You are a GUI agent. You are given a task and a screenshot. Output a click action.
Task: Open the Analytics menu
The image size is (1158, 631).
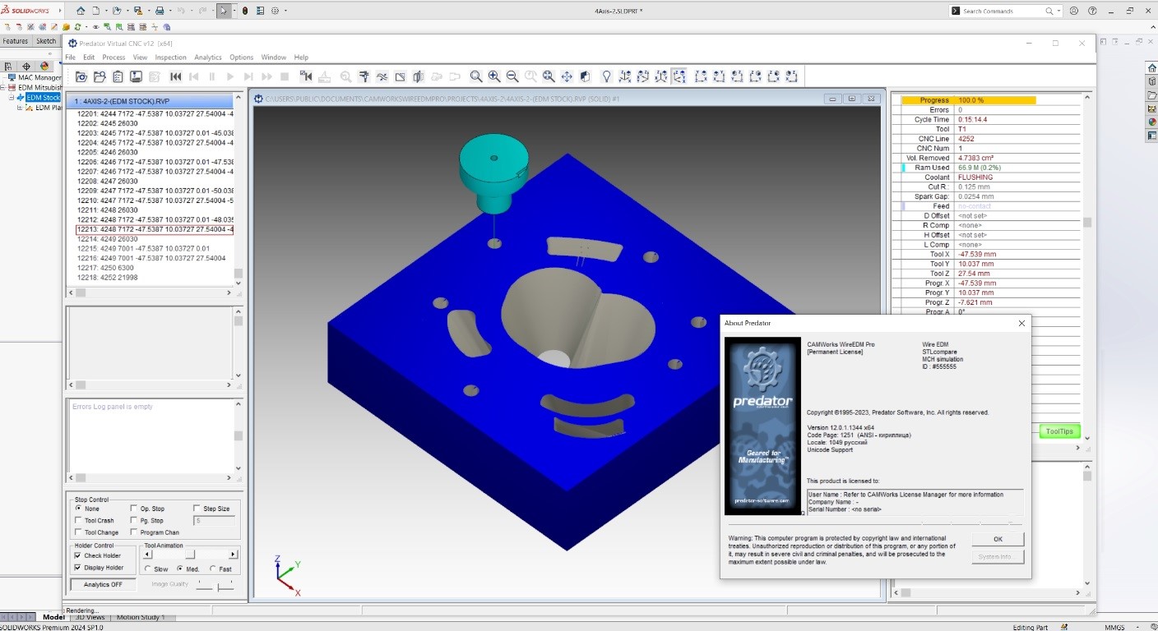(x=208, y=58)
